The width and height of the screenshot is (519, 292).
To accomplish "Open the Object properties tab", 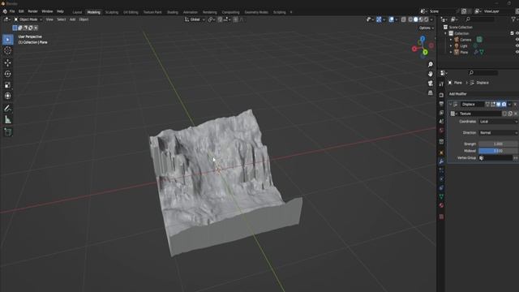I will point(441,152).
